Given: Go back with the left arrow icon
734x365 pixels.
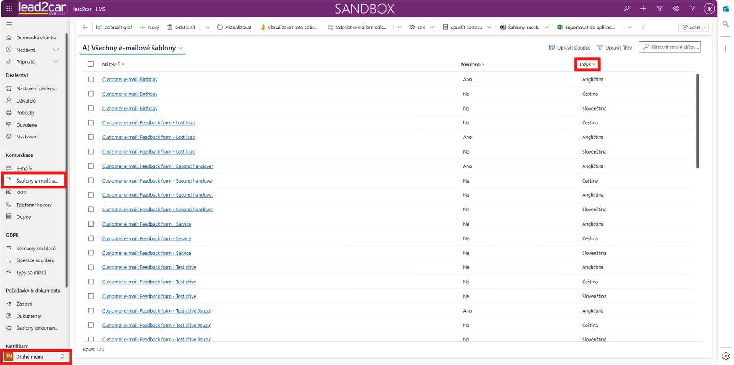Looking at the screenshot, I should (x=85, y=27).
